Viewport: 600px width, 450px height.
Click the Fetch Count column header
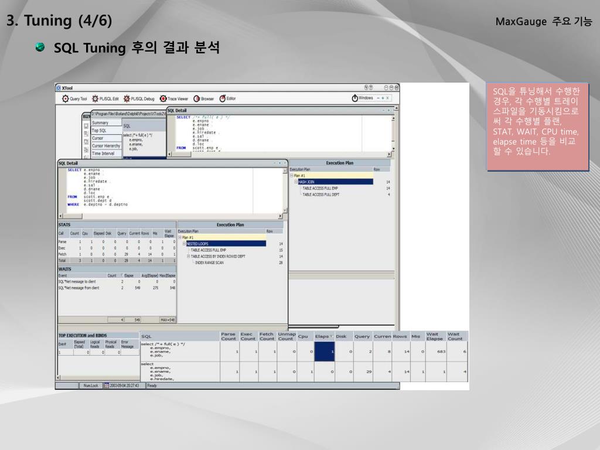(x=267, y=336)
